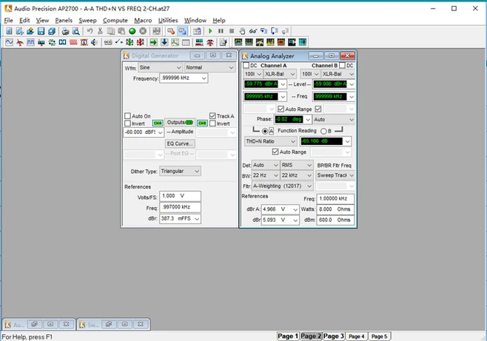Select the Function Reading B radio button
The height and width of the screenshot is (341, 487).
[323, 131]
